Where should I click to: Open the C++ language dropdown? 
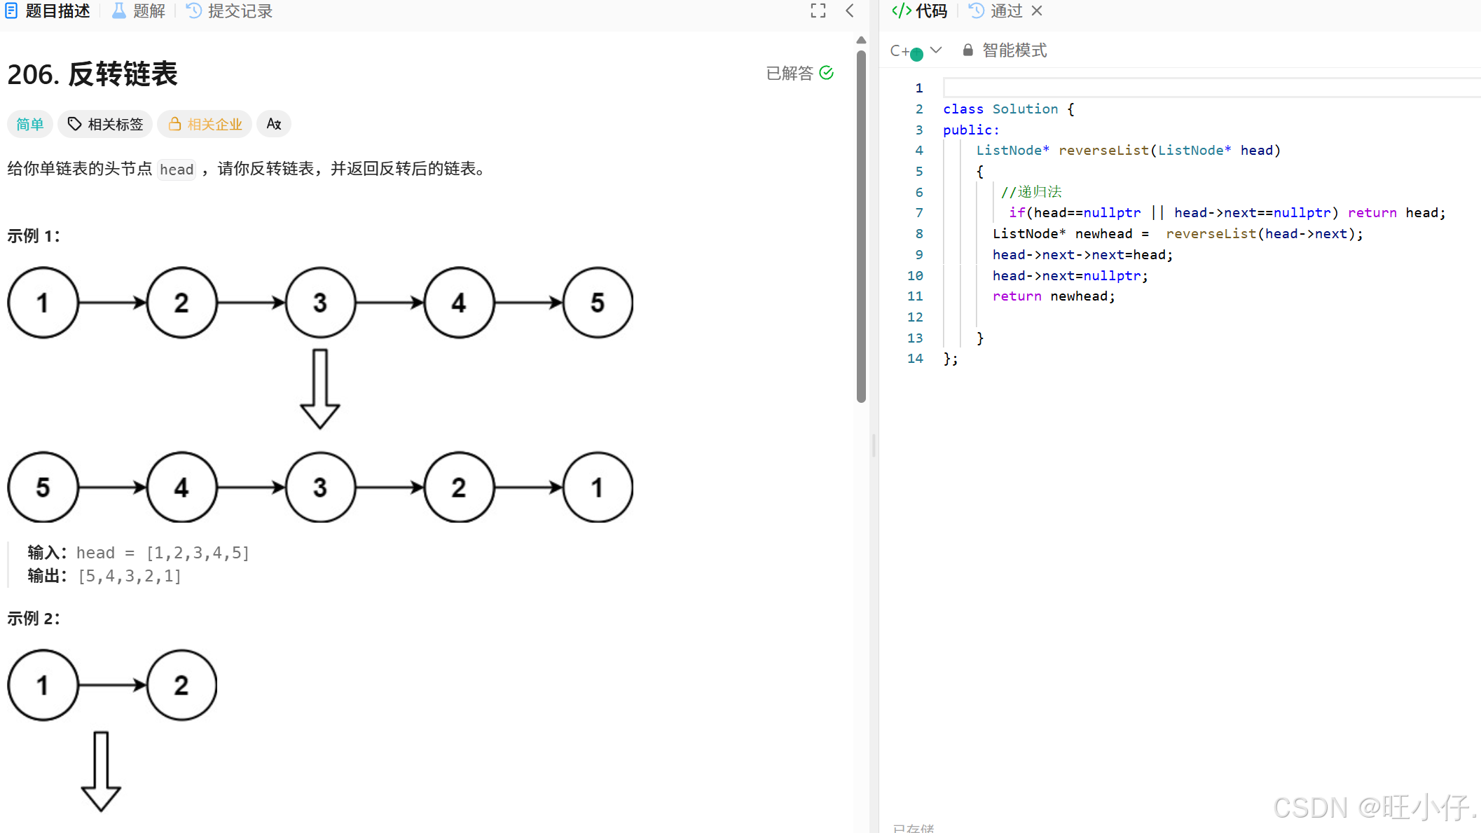pos(916,50)
